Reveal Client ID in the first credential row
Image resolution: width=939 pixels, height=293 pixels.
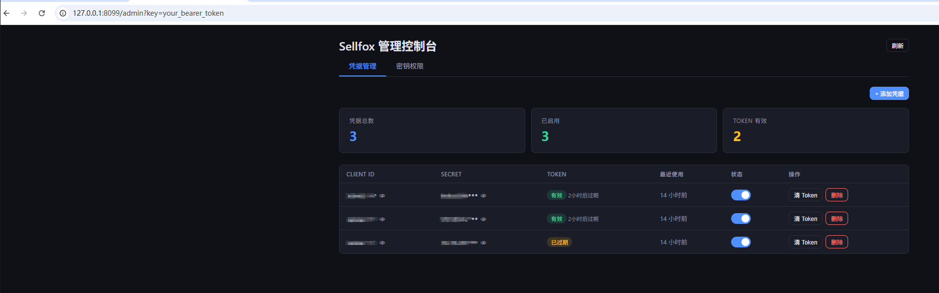point(382,195)
